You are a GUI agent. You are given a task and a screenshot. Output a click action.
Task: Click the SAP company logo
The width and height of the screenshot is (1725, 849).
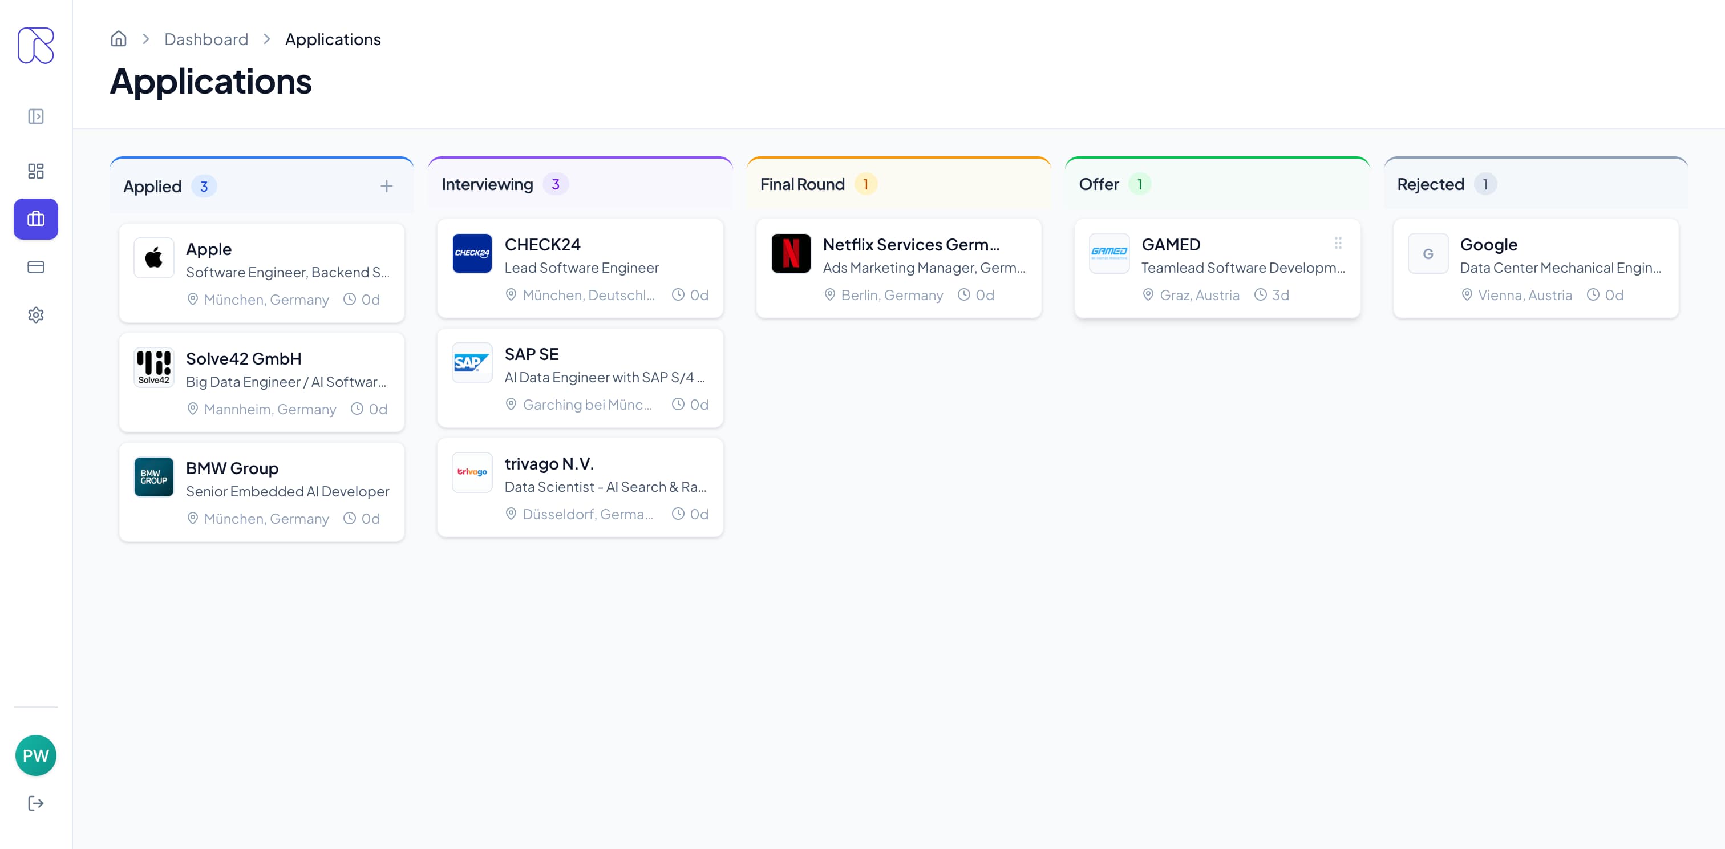point(472,363)
